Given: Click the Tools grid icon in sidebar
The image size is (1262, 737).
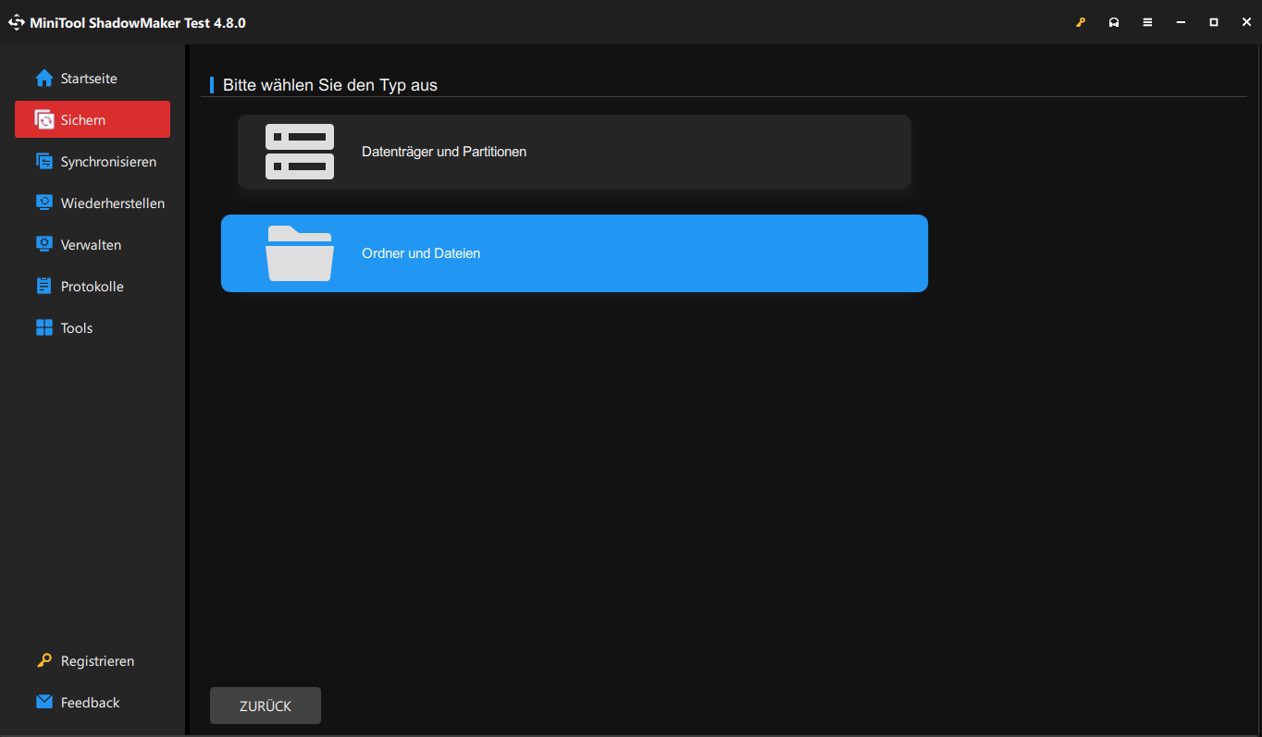Looking at the screenshot, I should tap(43, 327).
